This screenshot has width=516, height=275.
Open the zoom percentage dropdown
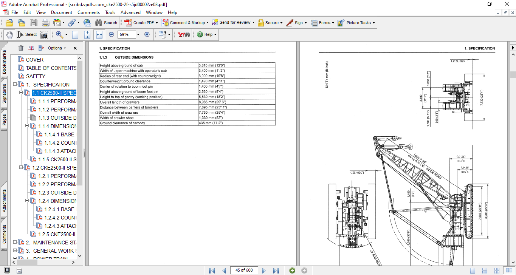coord(138,34)
